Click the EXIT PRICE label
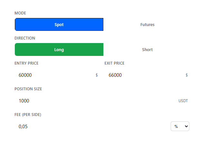The height and width of the screenshot is (142, 199). point(115,63)
